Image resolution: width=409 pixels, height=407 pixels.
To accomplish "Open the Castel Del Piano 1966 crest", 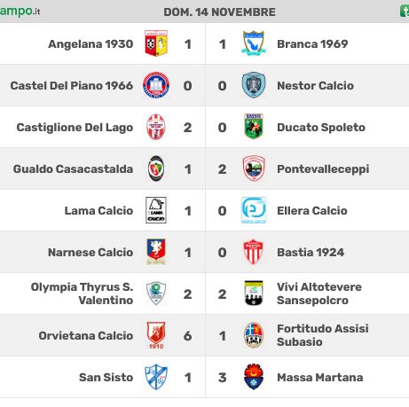I will [x=156, y=85].
